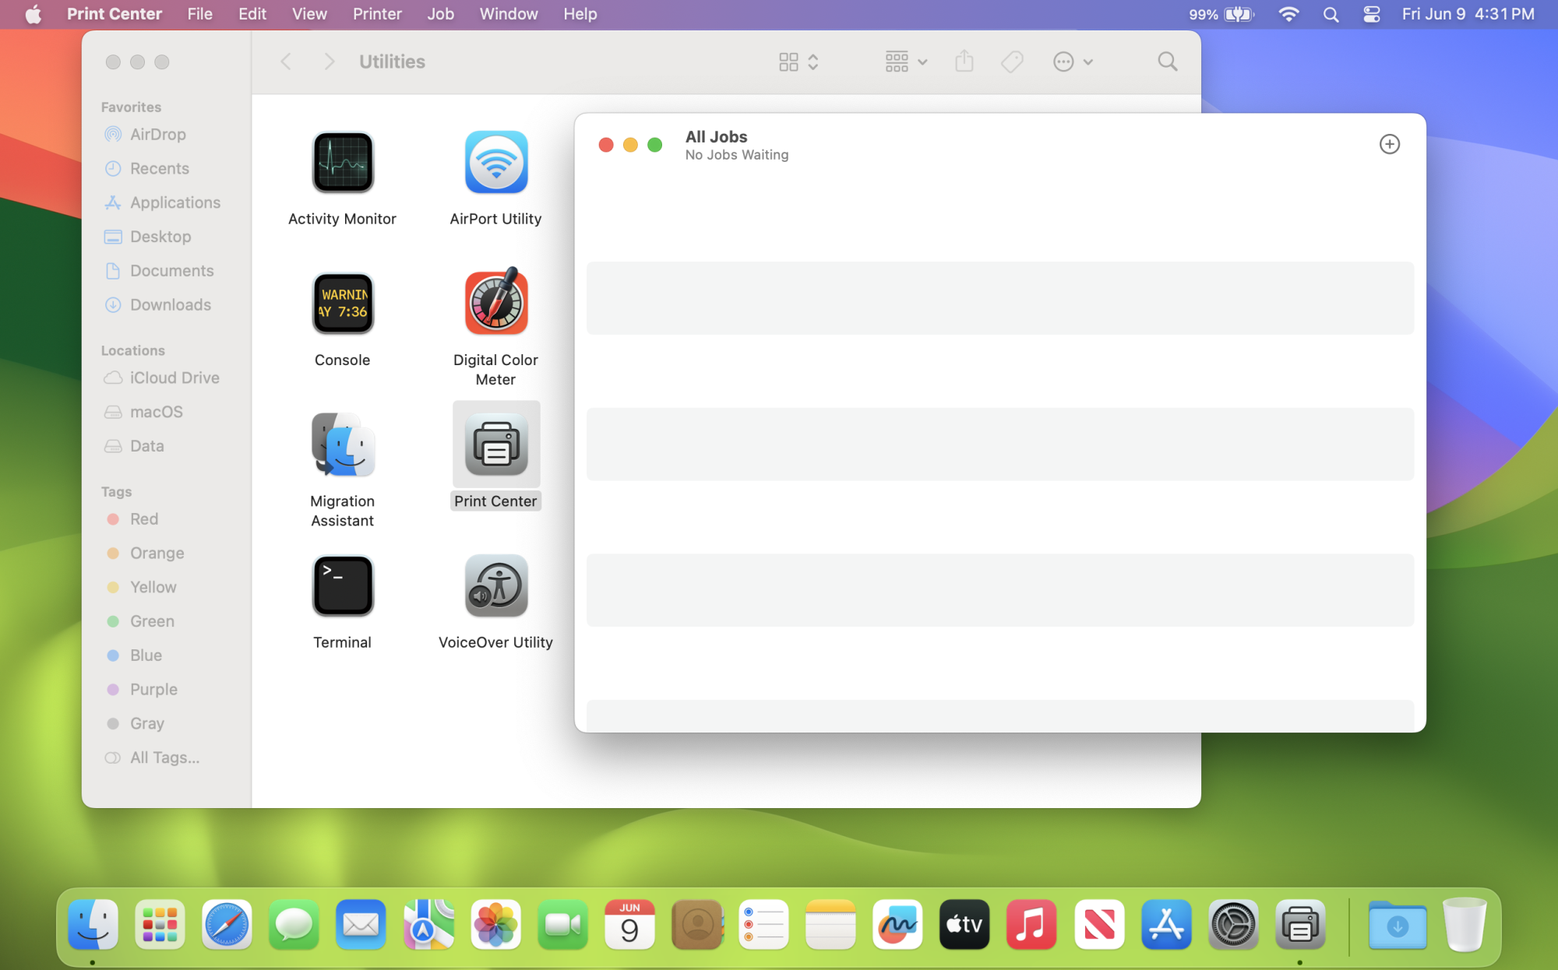The image size is (1558, 970).
Task: Open Safari from the Dock
Action: tap(227, 925)
